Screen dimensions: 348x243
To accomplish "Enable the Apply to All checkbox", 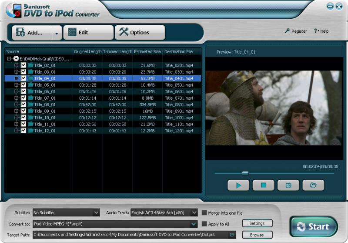I will click(204, 224).
